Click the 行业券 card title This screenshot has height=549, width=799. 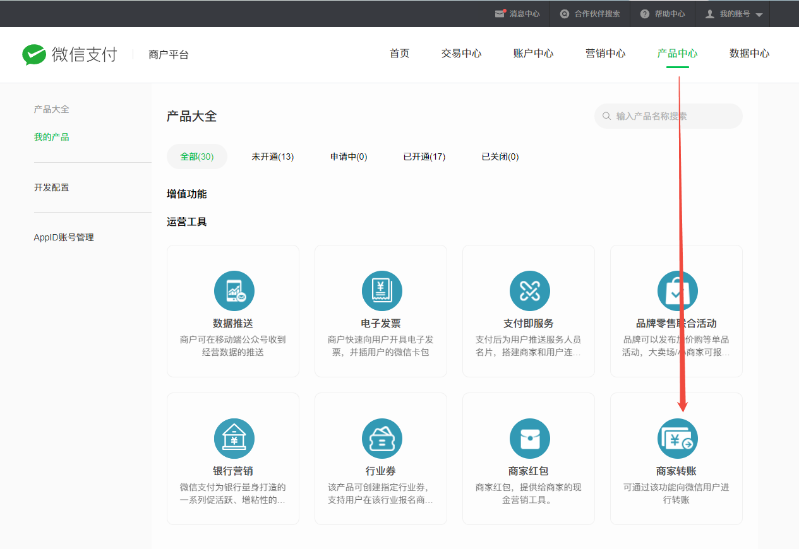click(x=381, y=471)
